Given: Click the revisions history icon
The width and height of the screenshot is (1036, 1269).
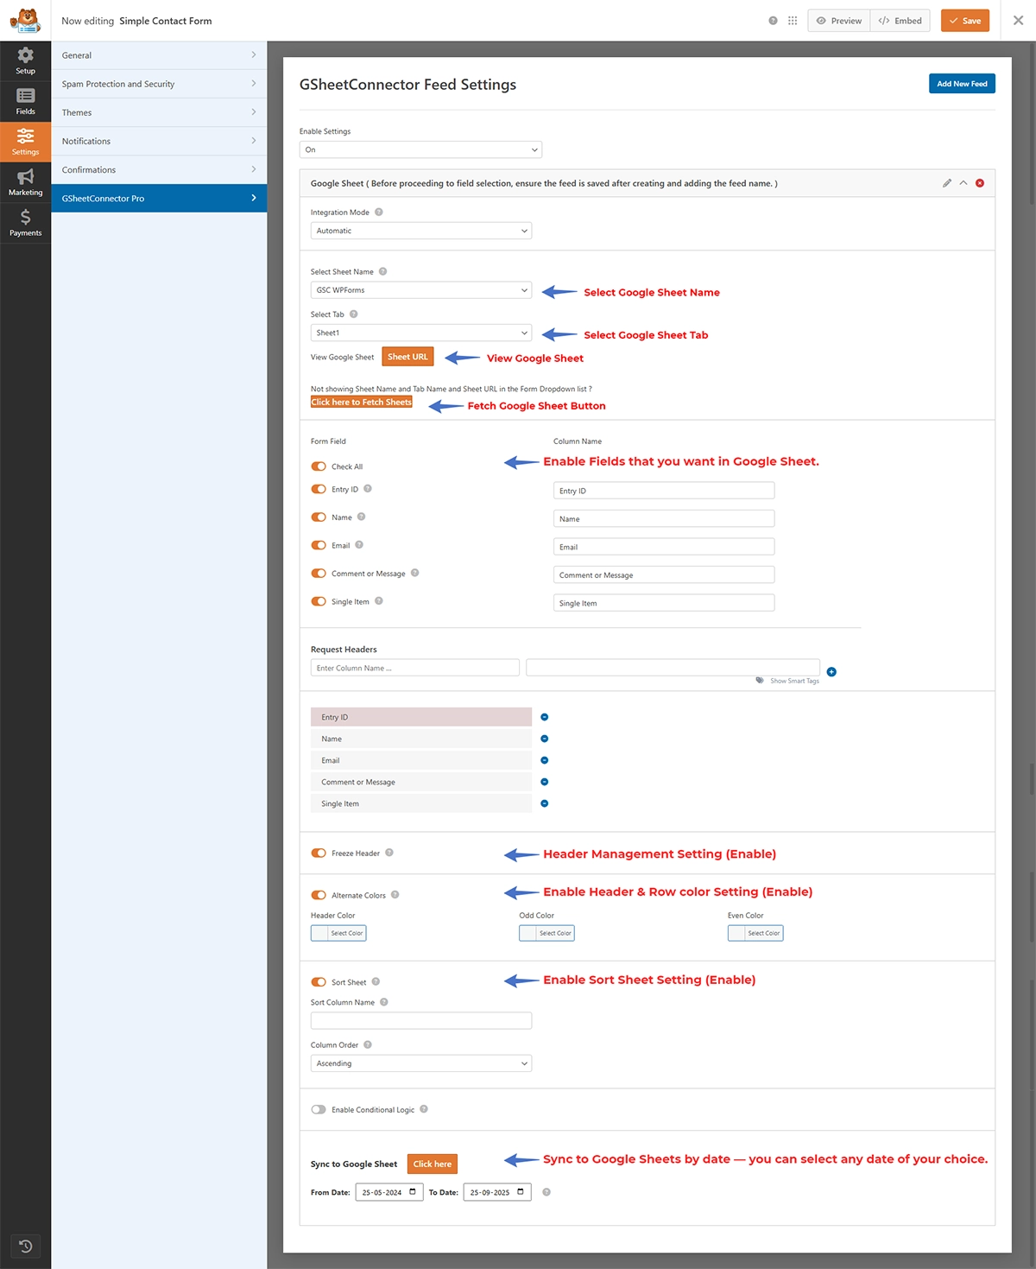Looking at the screenshot, I should tap(25, 1246).
